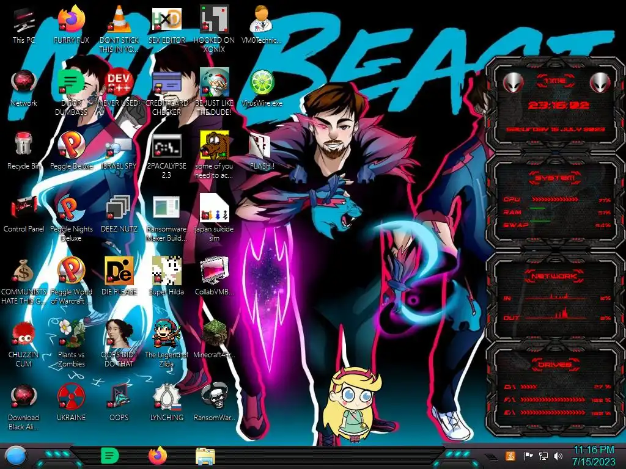The width and height of the screenshot is (626, 469).
Task: Select the UKRAINE radiation icon
Action: click(x=71, y=402)
